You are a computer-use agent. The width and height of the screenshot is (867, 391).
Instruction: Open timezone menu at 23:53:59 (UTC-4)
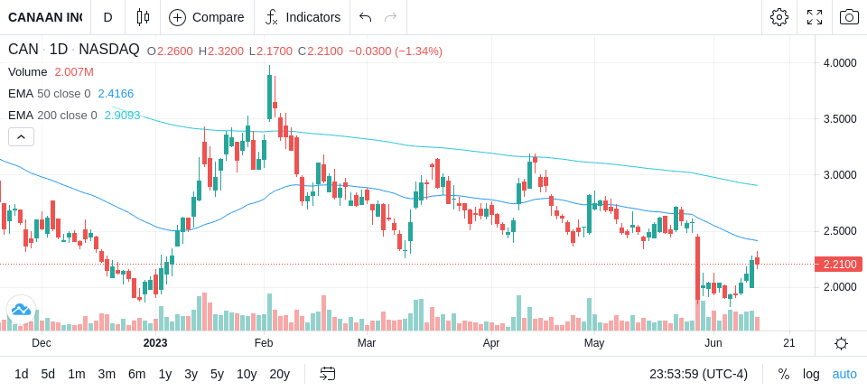click(698, 375)
